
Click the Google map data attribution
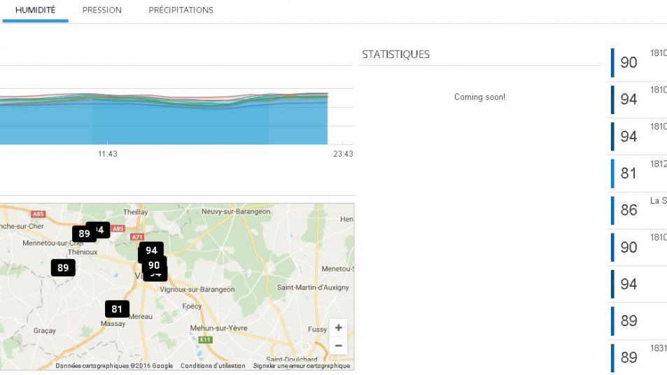coord(114,366)
